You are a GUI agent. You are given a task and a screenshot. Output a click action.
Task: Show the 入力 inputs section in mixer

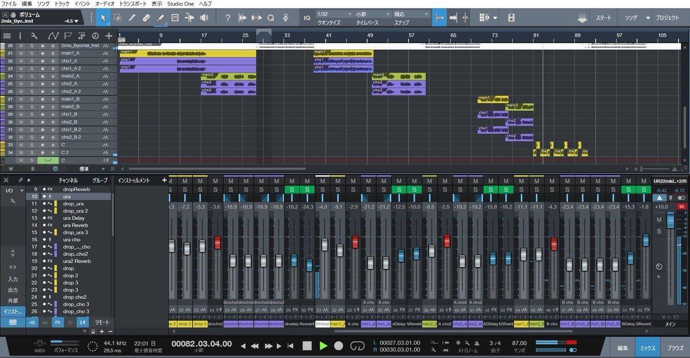pyautogui.click(x=12, y=279)
